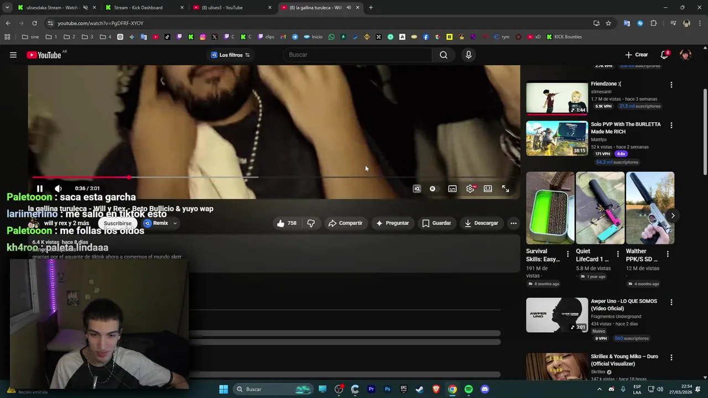This screenshot has height=398, width=708.
Task: Show next shorts with the right arrow
Action: [x=673, y=216]
